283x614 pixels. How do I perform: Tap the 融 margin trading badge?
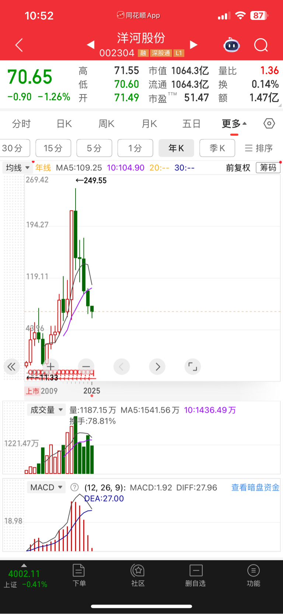(x=143, y=53)
